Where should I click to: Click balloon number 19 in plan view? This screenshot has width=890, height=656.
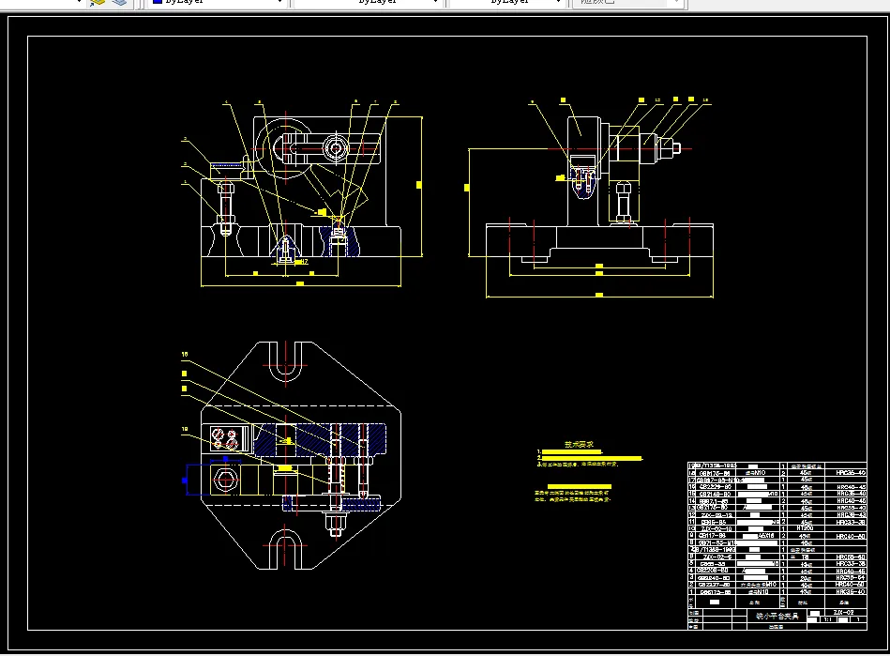tap(185, 430)
